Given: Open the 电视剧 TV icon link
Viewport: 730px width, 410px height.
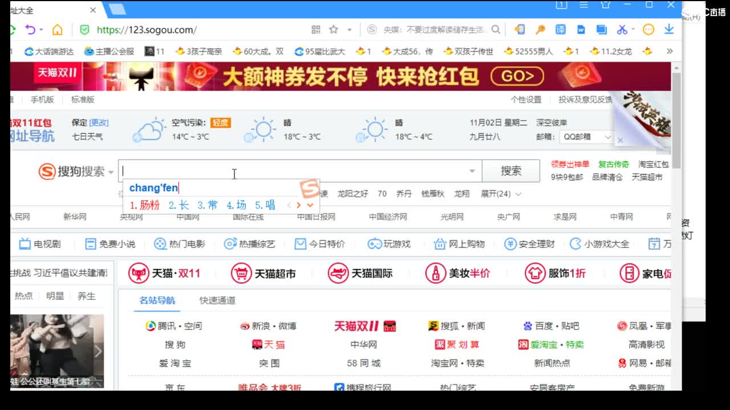Looking at the screenshot, I should pyautogui.click(x=40, y=244).
